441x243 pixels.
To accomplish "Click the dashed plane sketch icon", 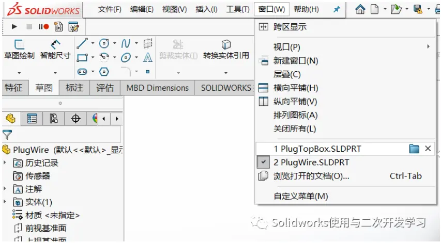I will pos(148,43).
